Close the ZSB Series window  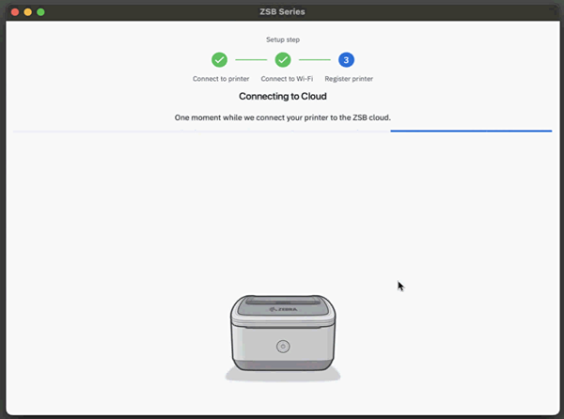point(15,12)
